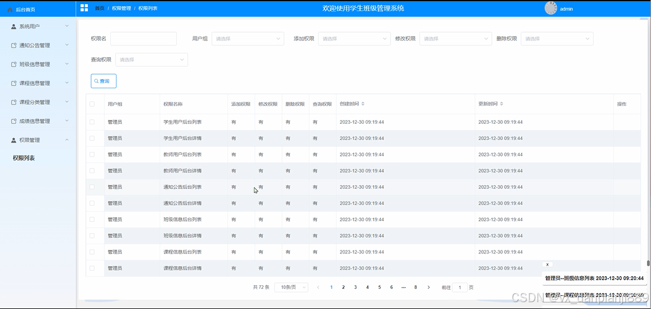651x309 pixels.
Task: Open the 删除权限 filter dropdown
Action: pyautogui.click(x=557, y=38)
